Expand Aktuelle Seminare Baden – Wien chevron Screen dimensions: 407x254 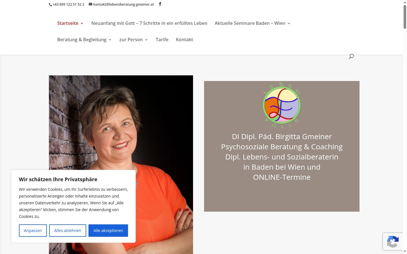tap(289, 23)
